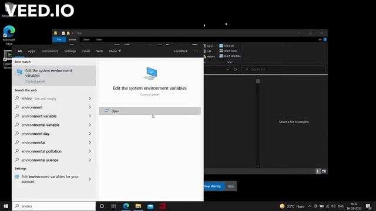Image resolution: width=376 pixels, height=211 pixels.
Task: Expand the More dropdown in search
Action: tap(115, 51)
